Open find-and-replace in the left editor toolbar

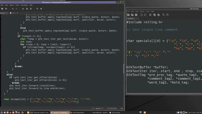(41, 9)
